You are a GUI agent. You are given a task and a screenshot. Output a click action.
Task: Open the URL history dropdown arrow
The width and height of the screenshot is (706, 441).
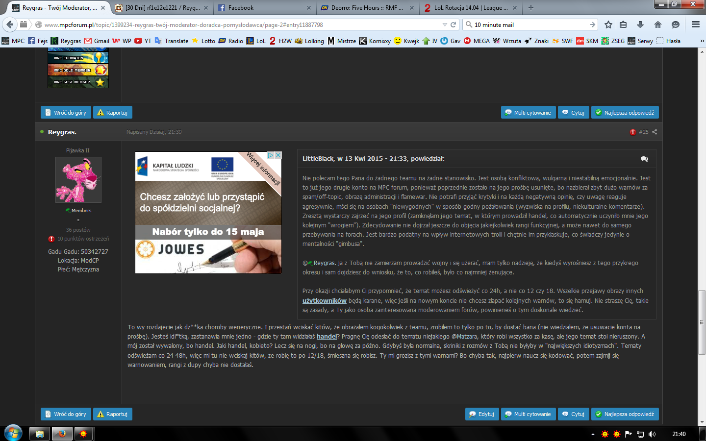[445, 24]
